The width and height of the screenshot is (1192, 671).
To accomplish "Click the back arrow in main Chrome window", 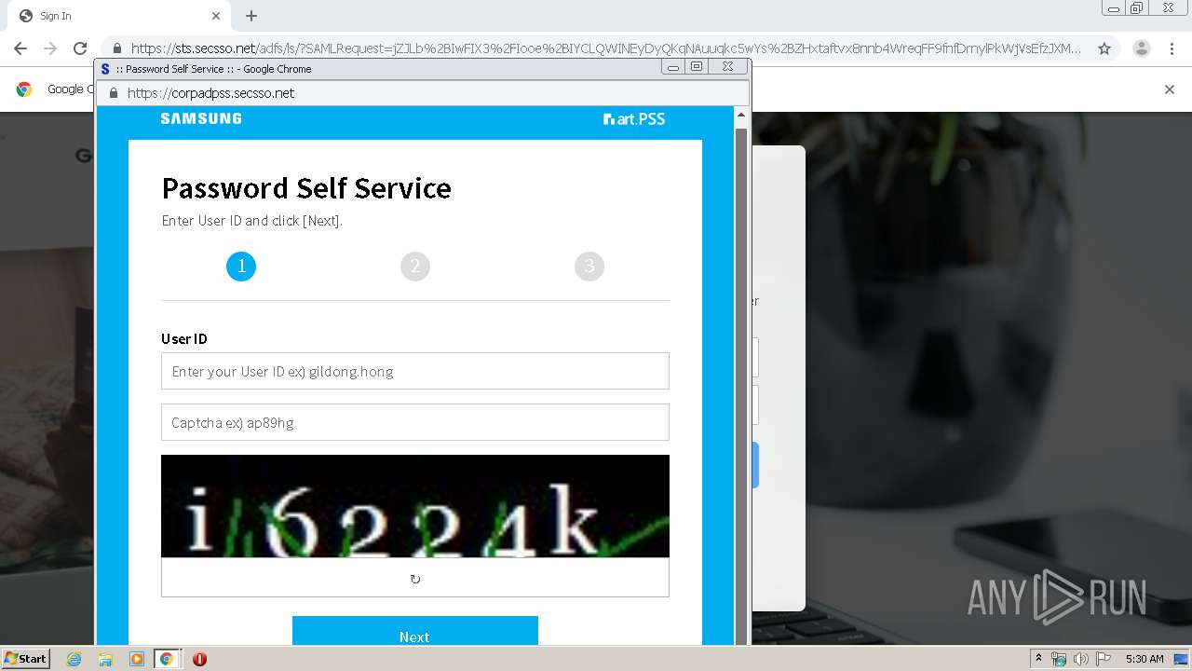I will (x=20, y=48).
